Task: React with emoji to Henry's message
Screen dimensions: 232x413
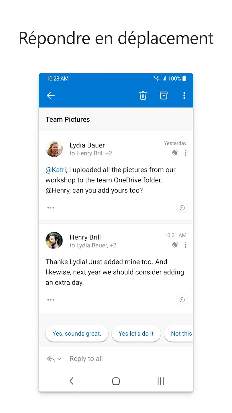Action: click(182, 300)
